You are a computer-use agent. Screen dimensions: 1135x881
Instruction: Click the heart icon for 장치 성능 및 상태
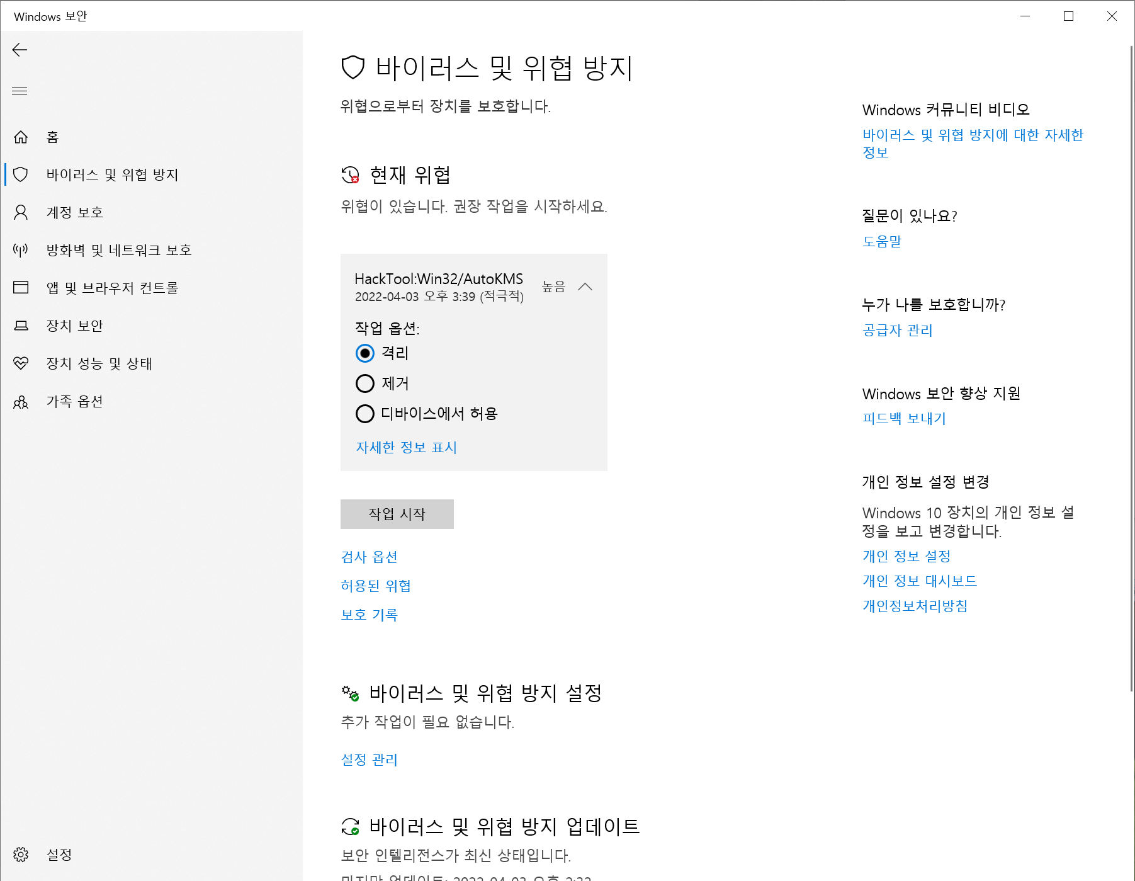[21, 363]
